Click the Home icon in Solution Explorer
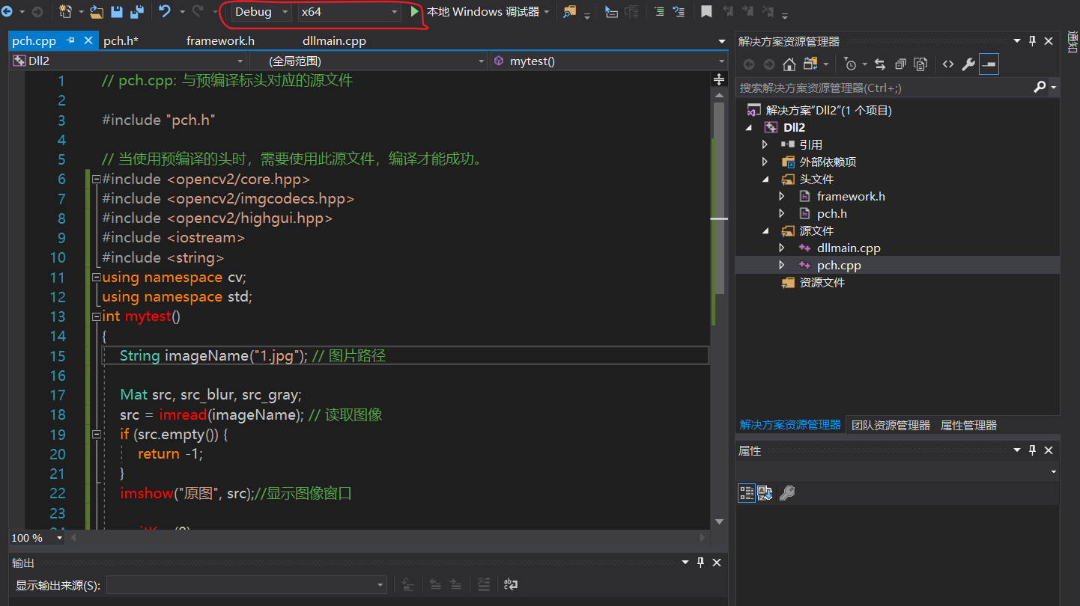 (x=789, y=64)
